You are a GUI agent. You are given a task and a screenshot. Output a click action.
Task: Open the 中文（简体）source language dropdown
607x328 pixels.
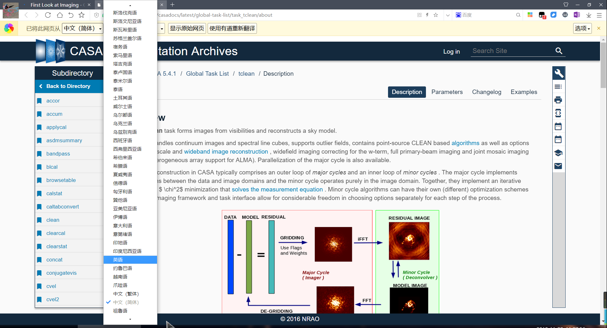click(82, 28)
